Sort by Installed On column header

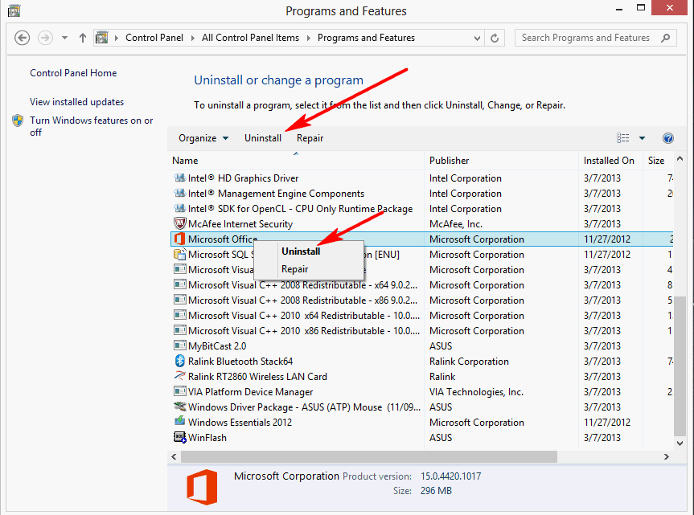[x=610, y=161]
